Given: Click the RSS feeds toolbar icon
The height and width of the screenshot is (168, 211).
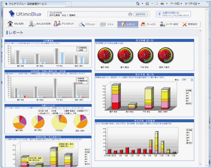Looking at the screenshot, I should 147,4.
